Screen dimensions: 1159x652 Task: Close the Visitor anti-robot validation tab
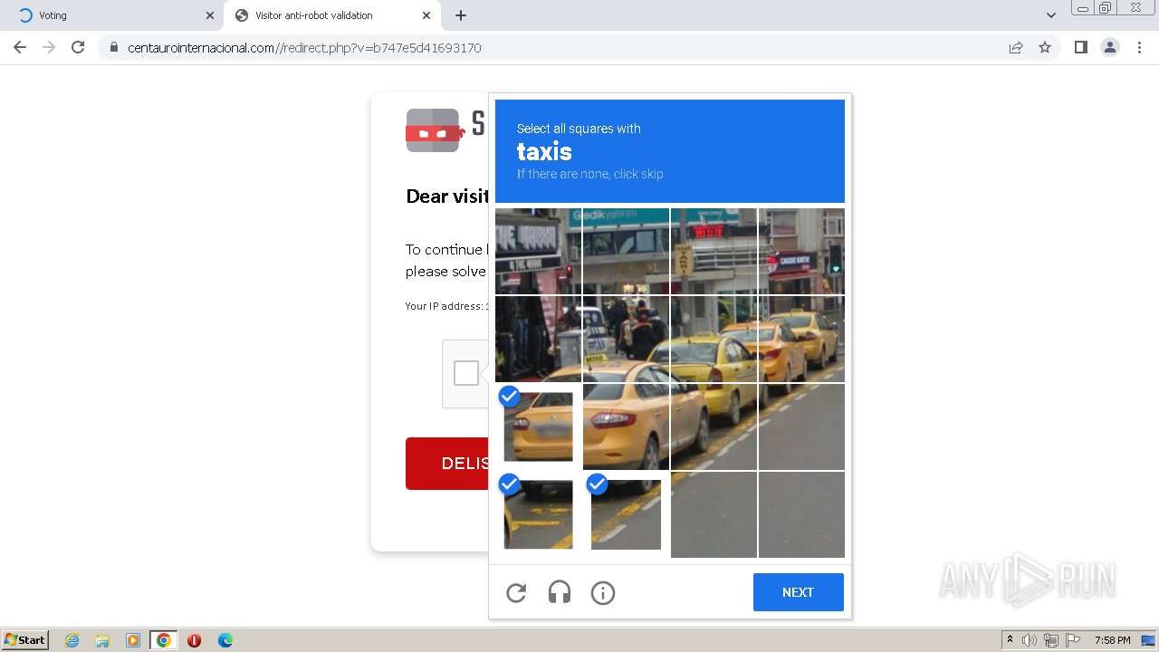426,15
